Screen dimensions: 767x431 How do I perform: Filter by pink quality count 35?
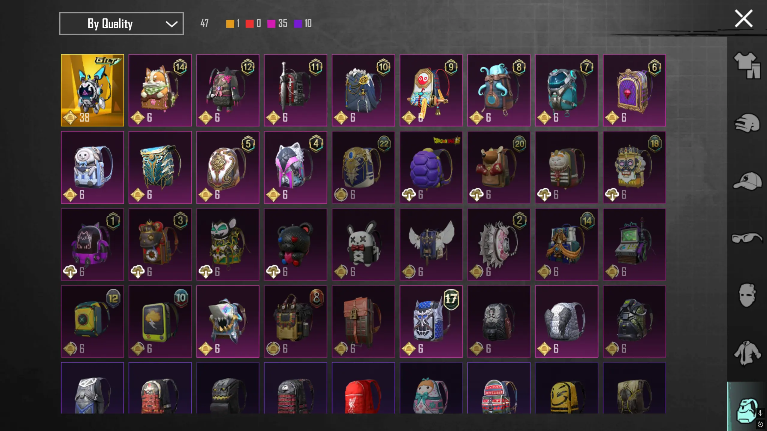(277, 23)
